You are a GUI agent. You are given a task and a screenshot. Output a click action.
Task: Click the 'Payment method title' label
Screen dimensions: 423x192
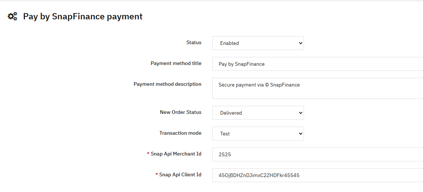coord(176,64)
